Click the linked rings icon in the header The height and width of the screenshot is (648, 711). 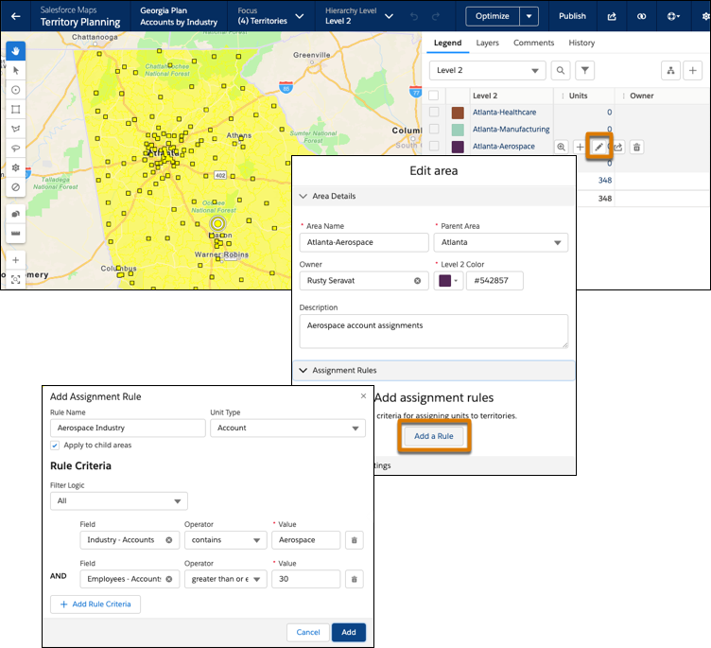pos(641,16)
